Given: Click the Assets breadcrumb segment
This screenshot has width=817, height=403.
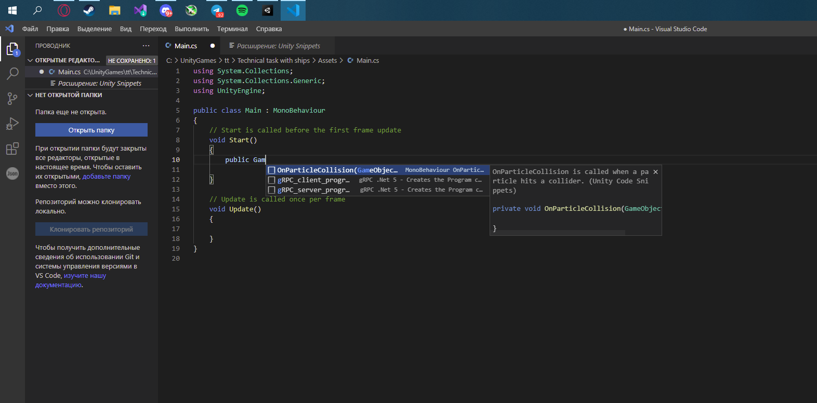Looking at the screenshot, I should click(327, 61).
